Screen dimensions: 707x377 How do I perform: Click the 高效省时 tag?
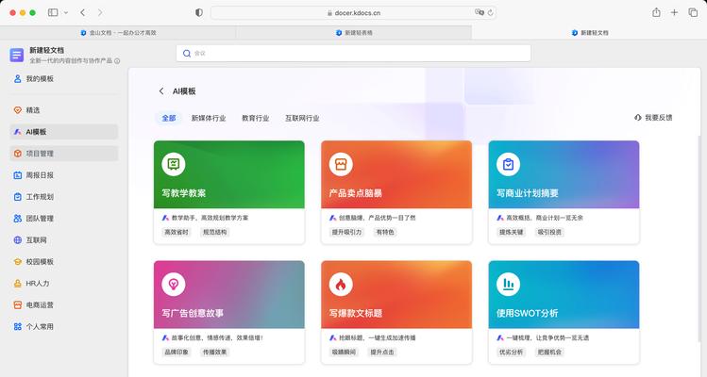[x=177, y=233]
